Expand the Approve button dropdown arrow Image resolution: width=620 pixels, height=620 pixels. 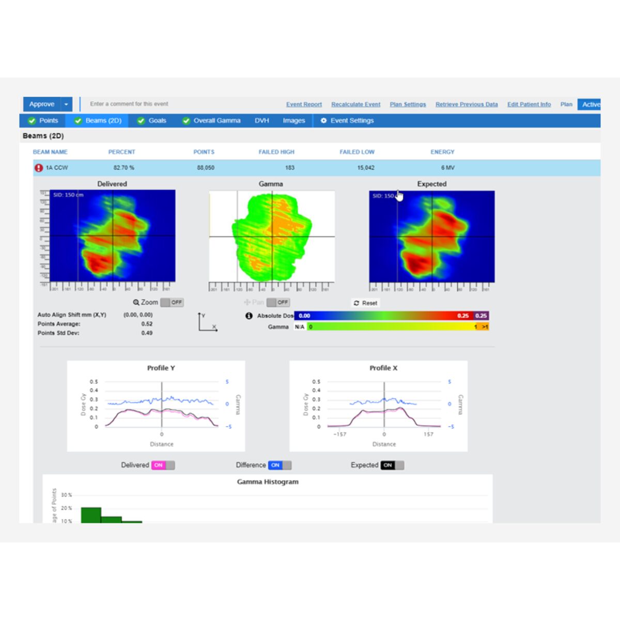point(66,104)
